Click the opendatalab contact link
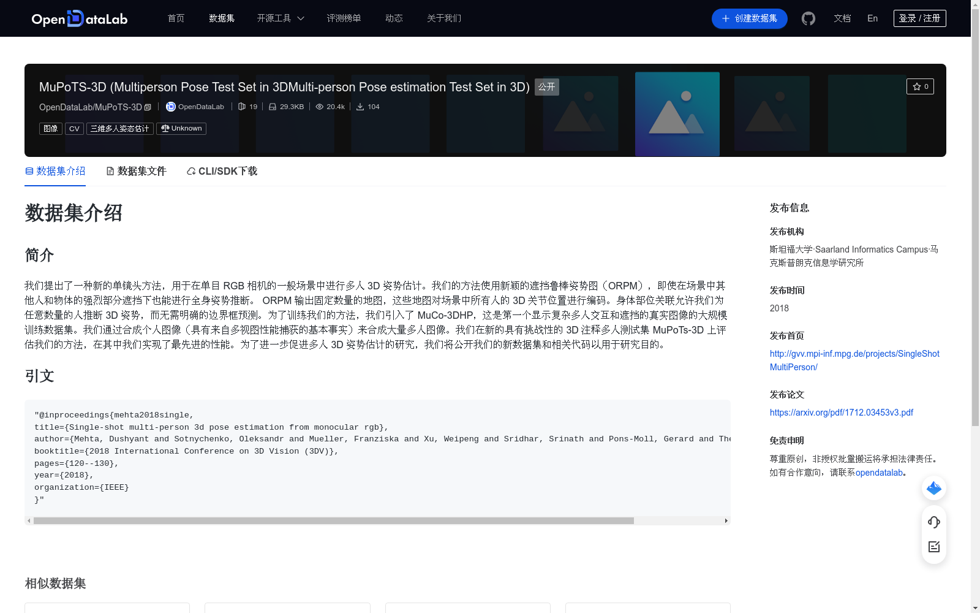Viewport: 980px width, 613px height. [x=879, y=473]
